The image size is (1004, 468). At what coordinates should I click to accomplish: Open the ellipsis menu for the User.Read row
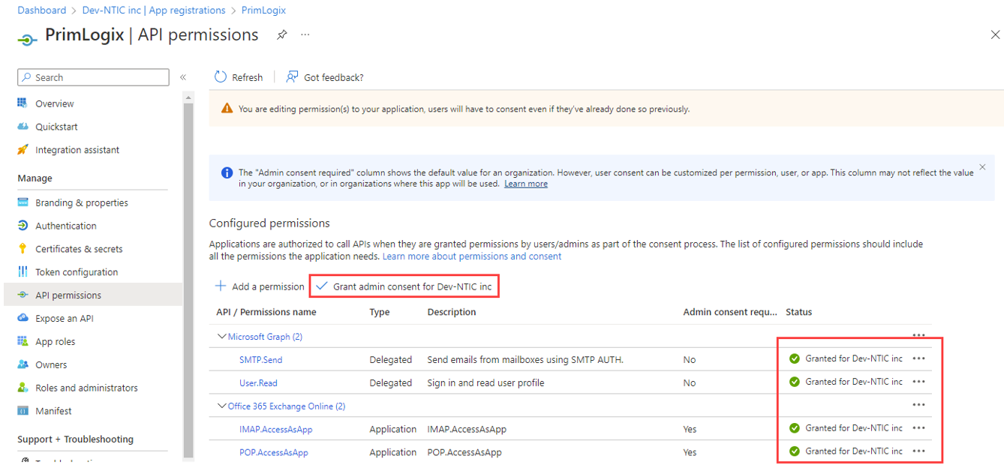tap(918, 382)
